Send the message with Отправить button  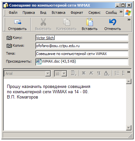(17, 25)
